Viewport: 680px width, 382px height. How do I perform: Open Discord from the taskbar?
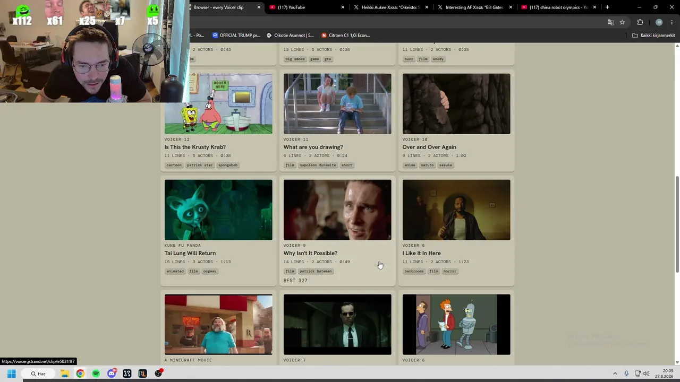click(112, 374)
